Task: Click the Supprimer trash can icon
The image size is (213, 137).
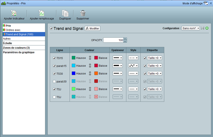Action: [83, 13]
